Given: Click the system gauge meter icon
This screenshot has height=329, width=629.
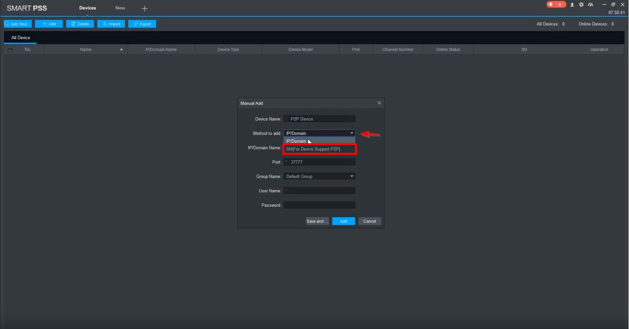Looking at the screenshot, I should (x=591, y=4).
